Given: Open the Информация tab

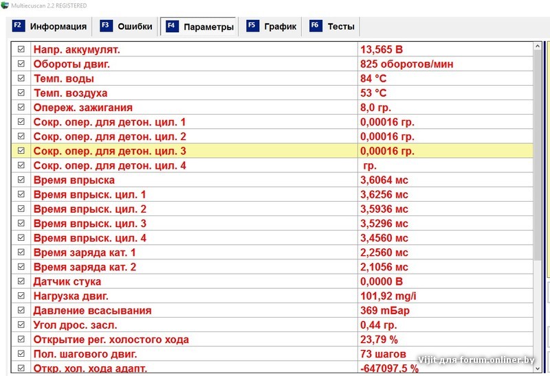Looking at the screenshot, I should pyautogui.click(x=58, y=27).
